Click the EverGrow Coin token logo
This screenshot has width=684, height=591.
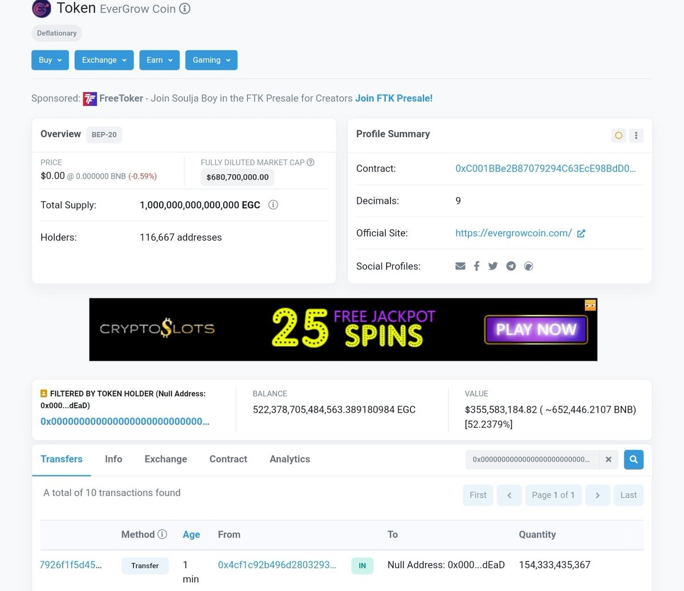pyautogui.click(x=41, y=9)
